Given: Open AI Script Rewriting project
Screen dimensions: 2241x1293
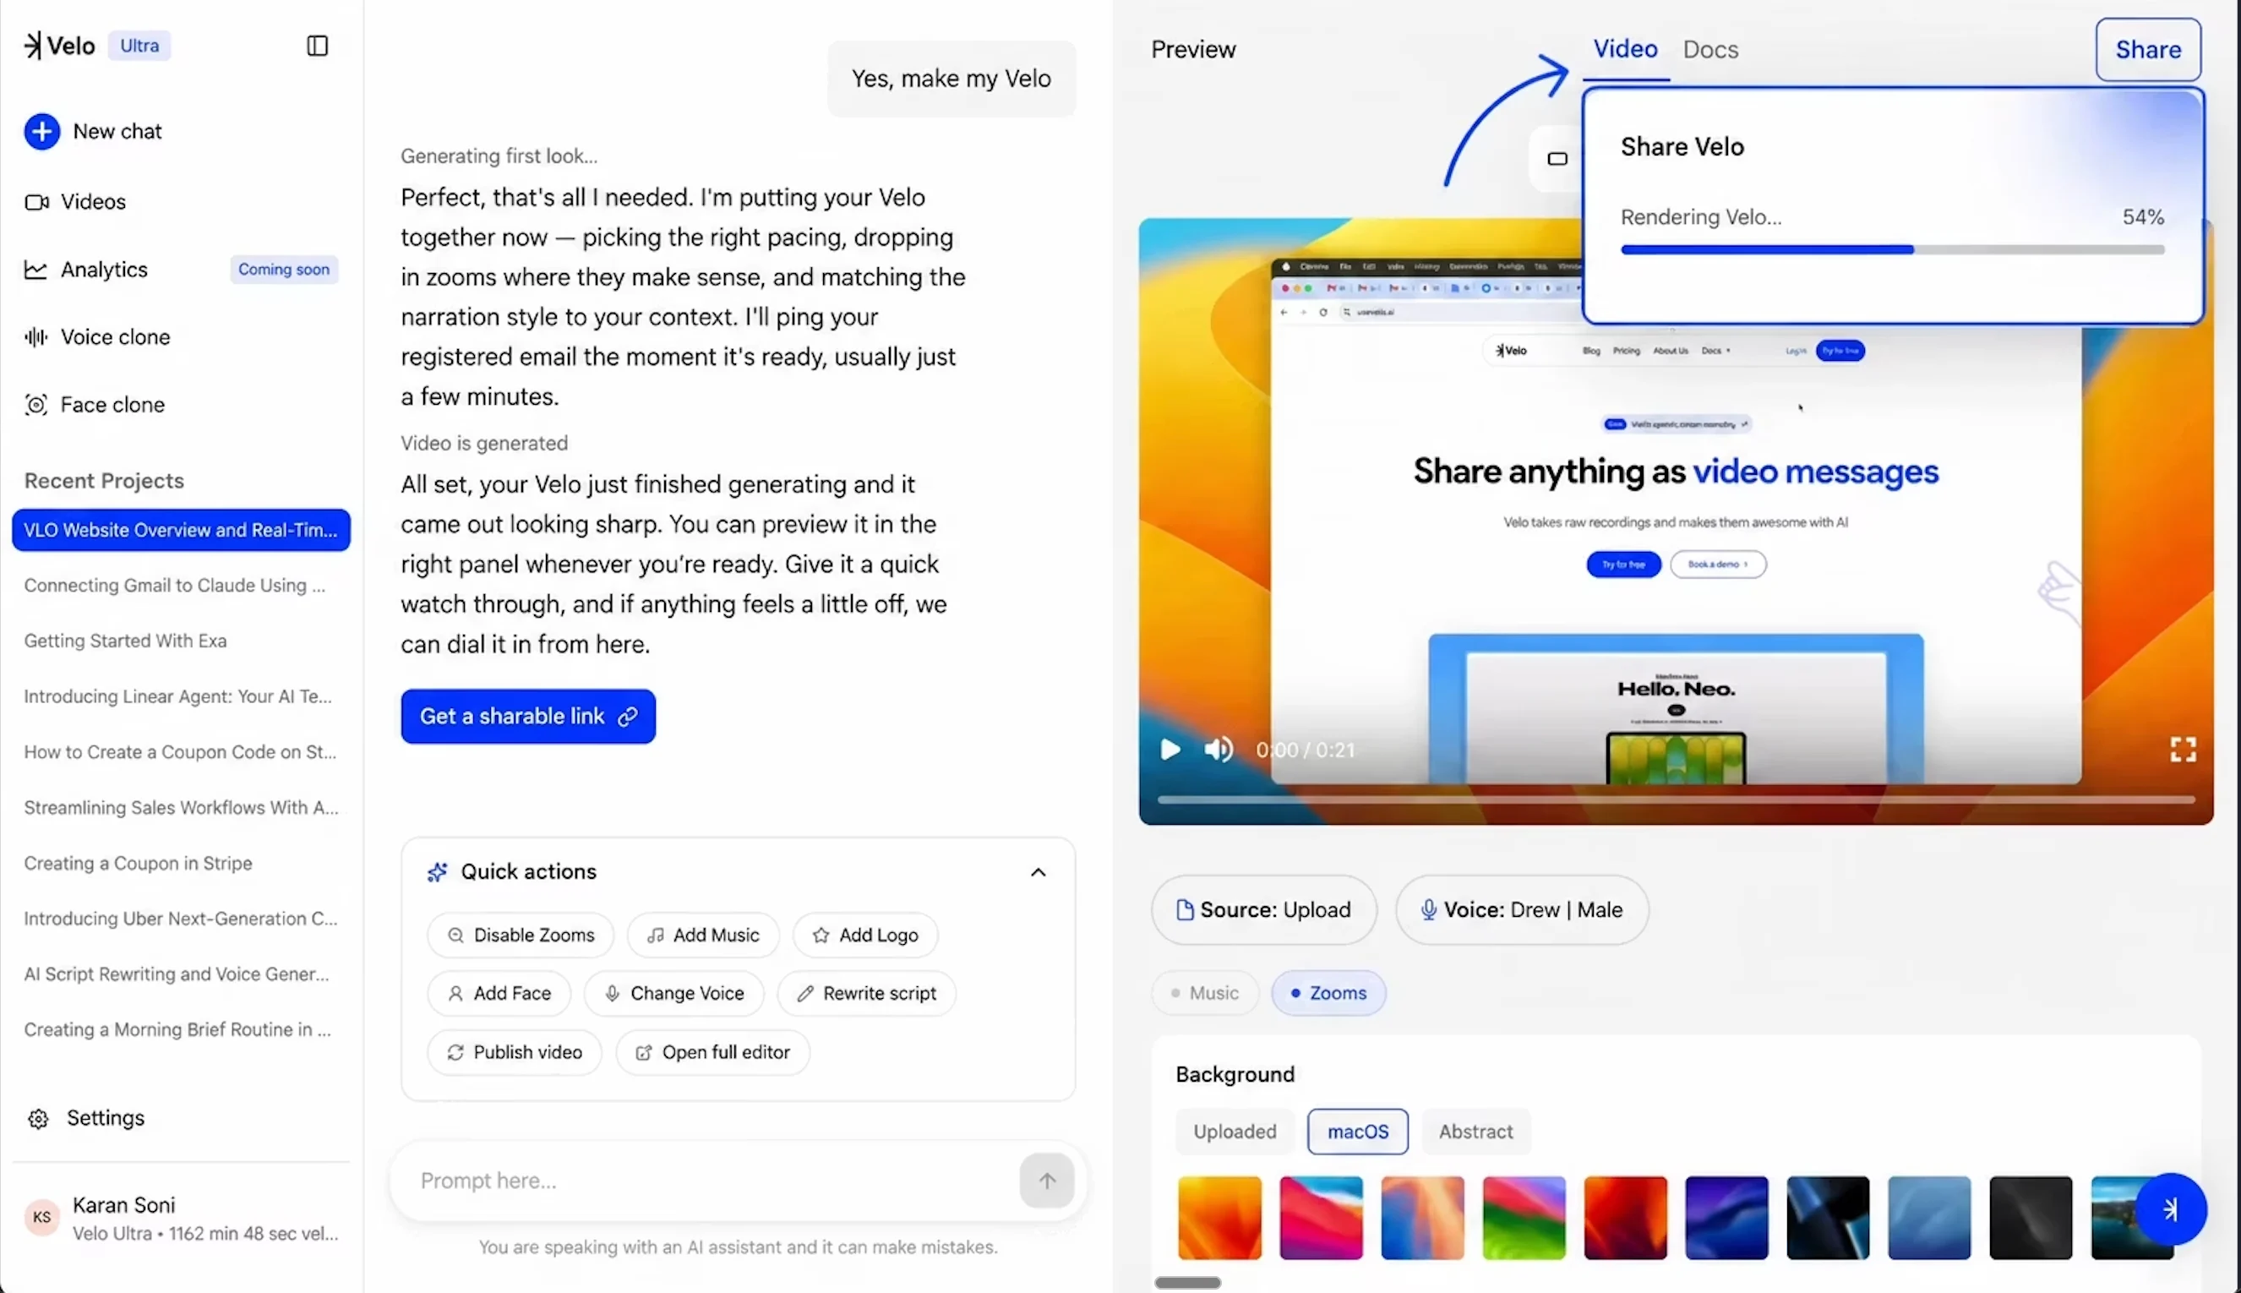Looking at the screenshot, I should click(177, 974).
